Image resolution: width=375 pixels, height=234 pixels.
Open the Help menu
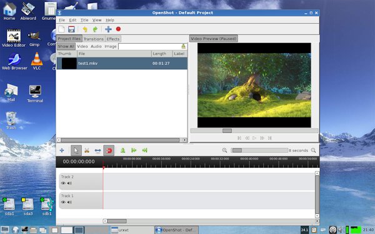pos(110,20)
